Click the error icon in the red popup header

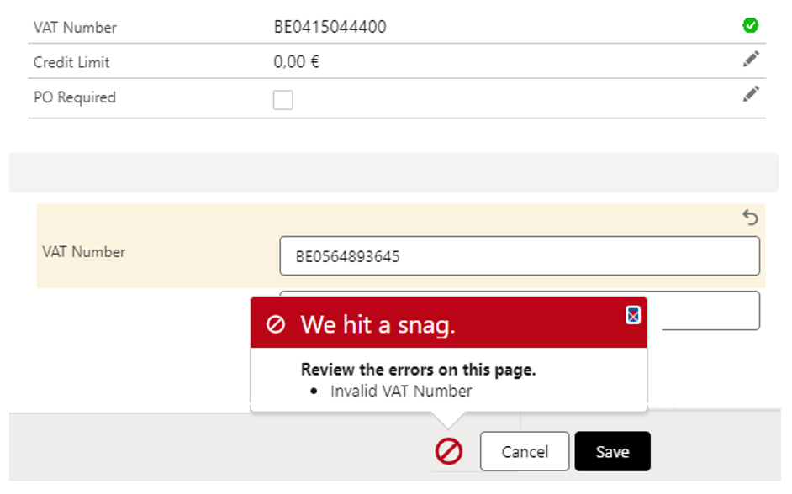pos(276,325)
